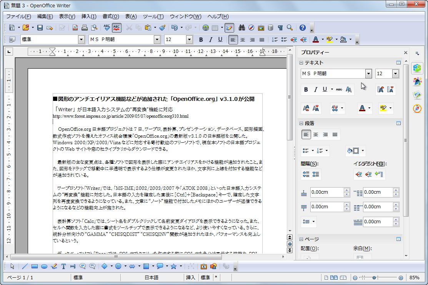Toggle AutoSpellcheck on the toolbar
The image size is (428, 285).
[x=116, y=28]
